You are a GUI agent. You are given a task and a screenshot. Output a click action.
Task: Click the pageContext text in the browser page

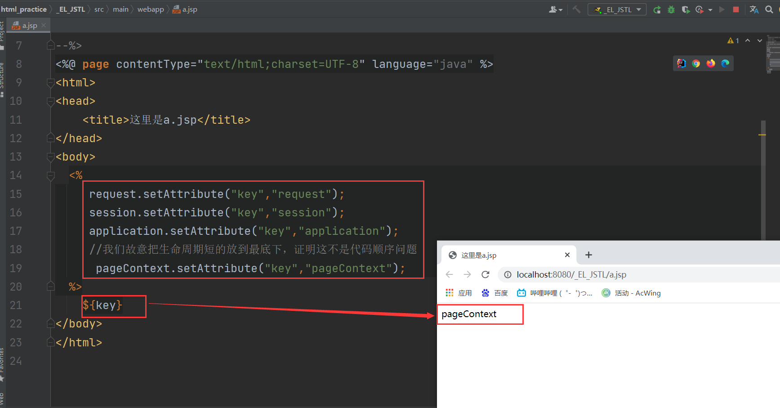click(x=469, y=314)
